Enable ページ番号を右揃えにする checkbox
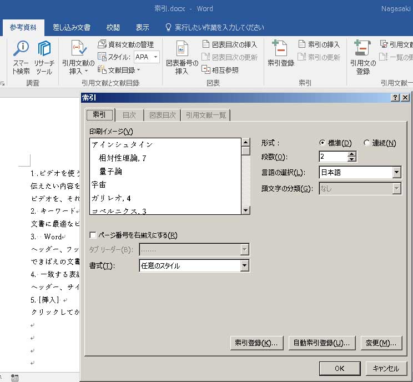 (93, 235)
